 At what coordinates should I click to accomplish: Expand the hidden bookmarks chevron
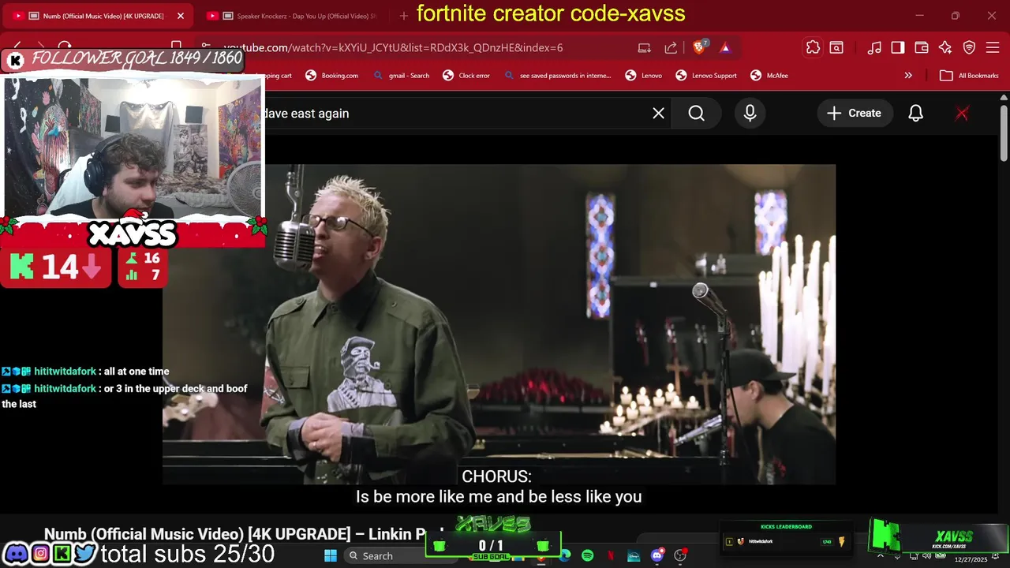908,76
